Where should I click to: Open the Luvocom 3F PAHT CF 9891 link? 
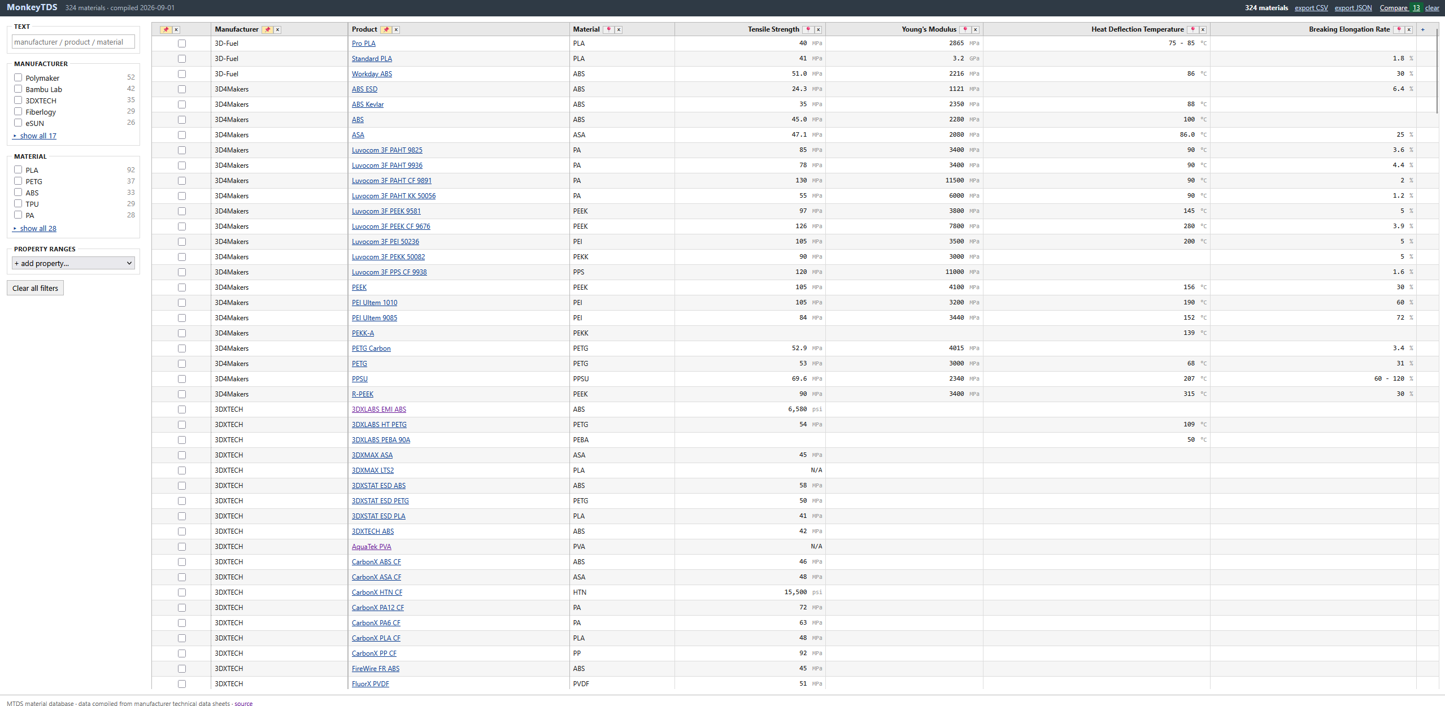click(391, 181)
